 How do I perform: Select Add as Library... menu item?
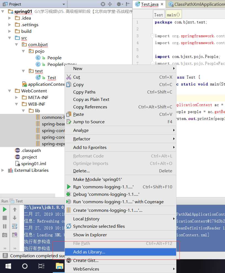(120, 252)
